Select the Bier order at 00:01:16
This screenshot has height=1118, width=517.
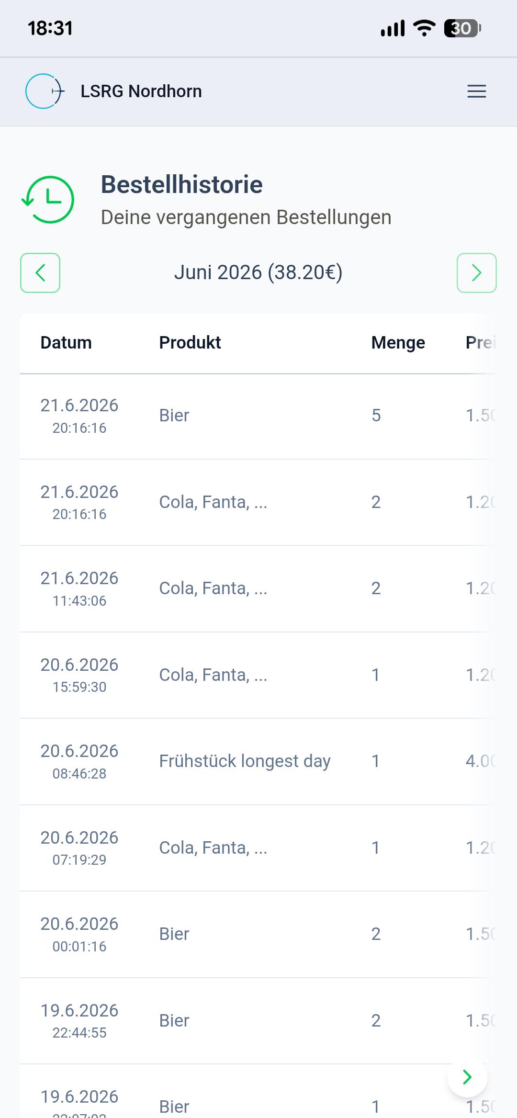coord(258,934)
